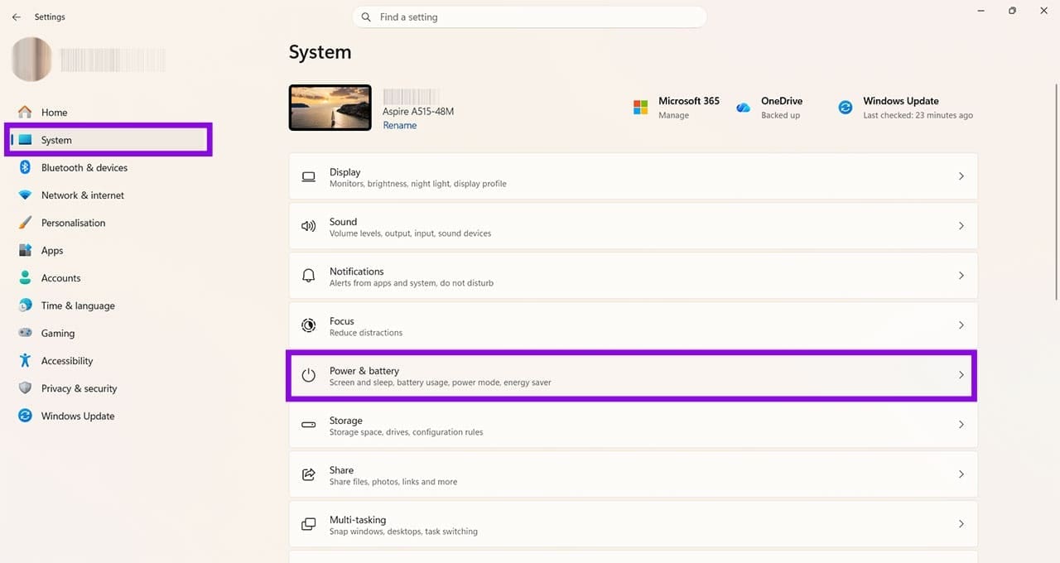1060x563 pixels.
Task: Click the window restore button
Action: (x=1012, y=11)
